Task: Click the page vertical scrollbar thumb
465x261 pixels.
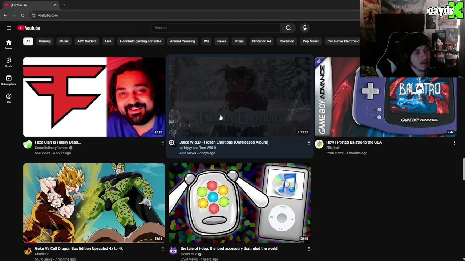Action: click(464, 169)
